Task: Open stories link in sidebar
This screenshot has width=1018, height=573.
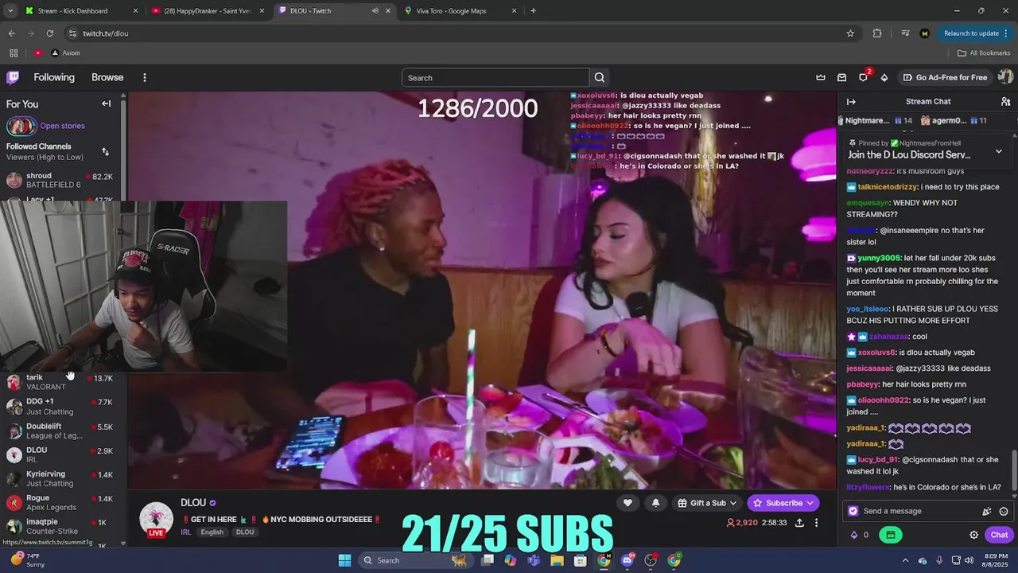Action: tap(62, 126)
